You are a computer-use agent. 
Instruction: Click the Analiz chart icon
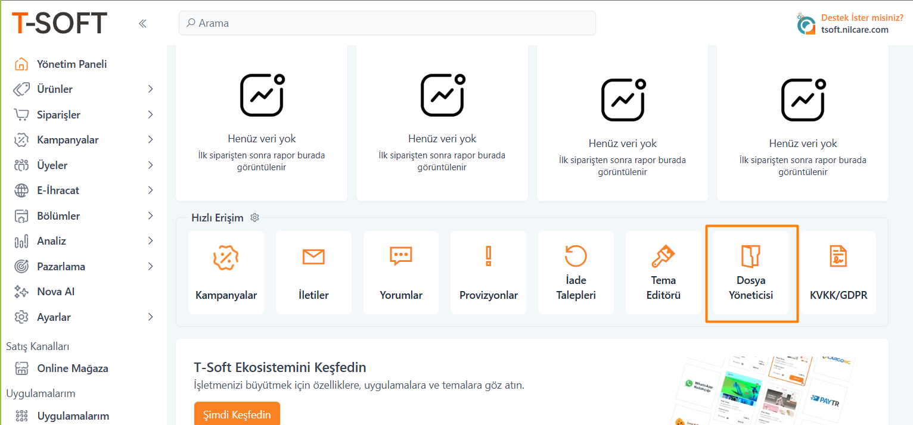21,241
